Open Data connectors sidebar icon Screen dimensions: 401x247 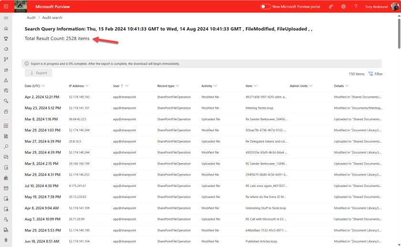pos(6,70)
